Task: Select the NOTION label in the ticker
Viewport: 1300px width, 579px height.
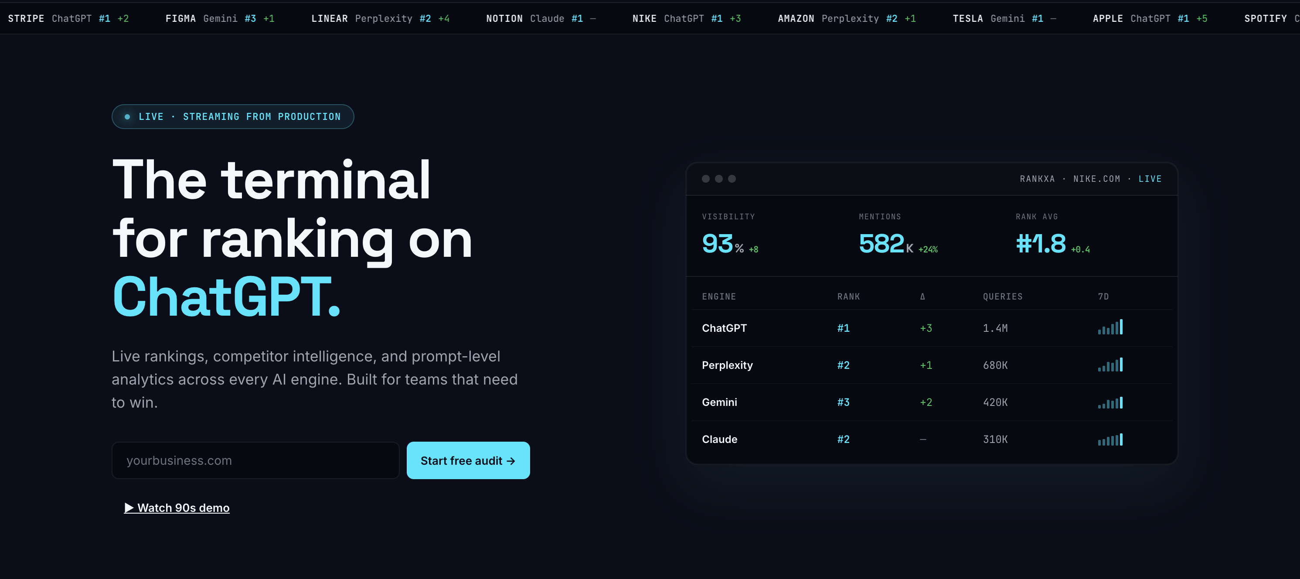Action: coord(505,18)
